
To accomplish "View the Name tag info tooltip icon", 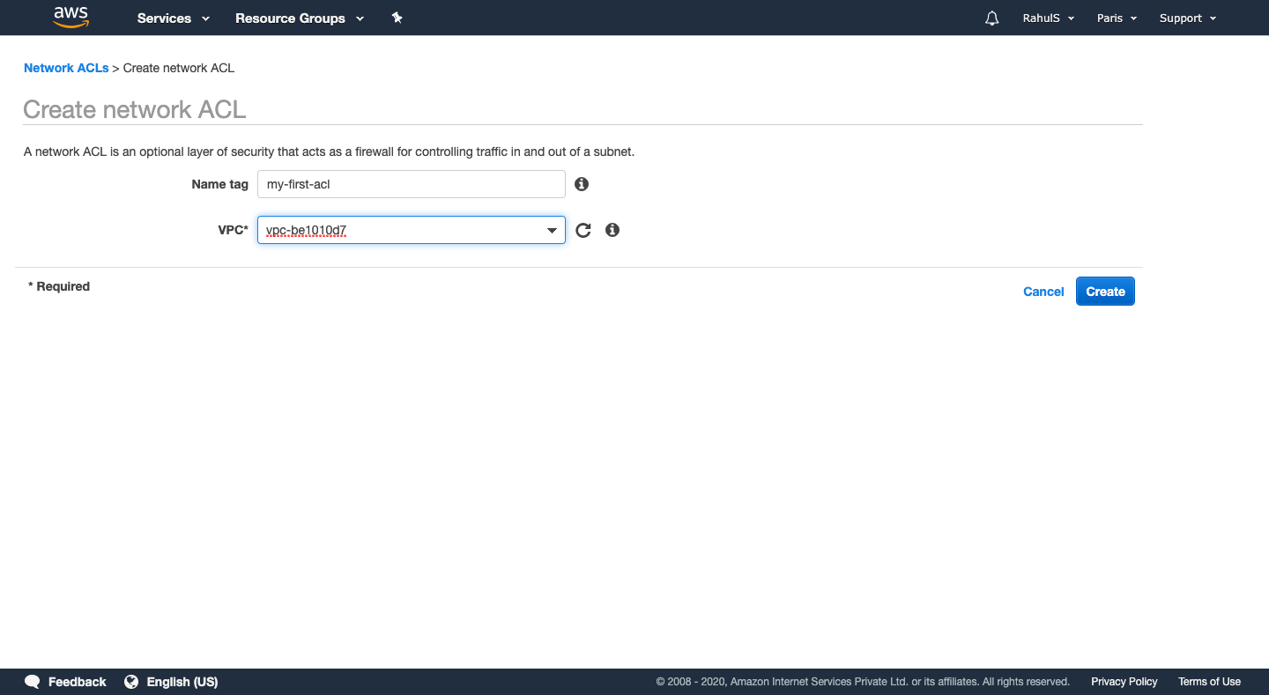I will 581,183.
